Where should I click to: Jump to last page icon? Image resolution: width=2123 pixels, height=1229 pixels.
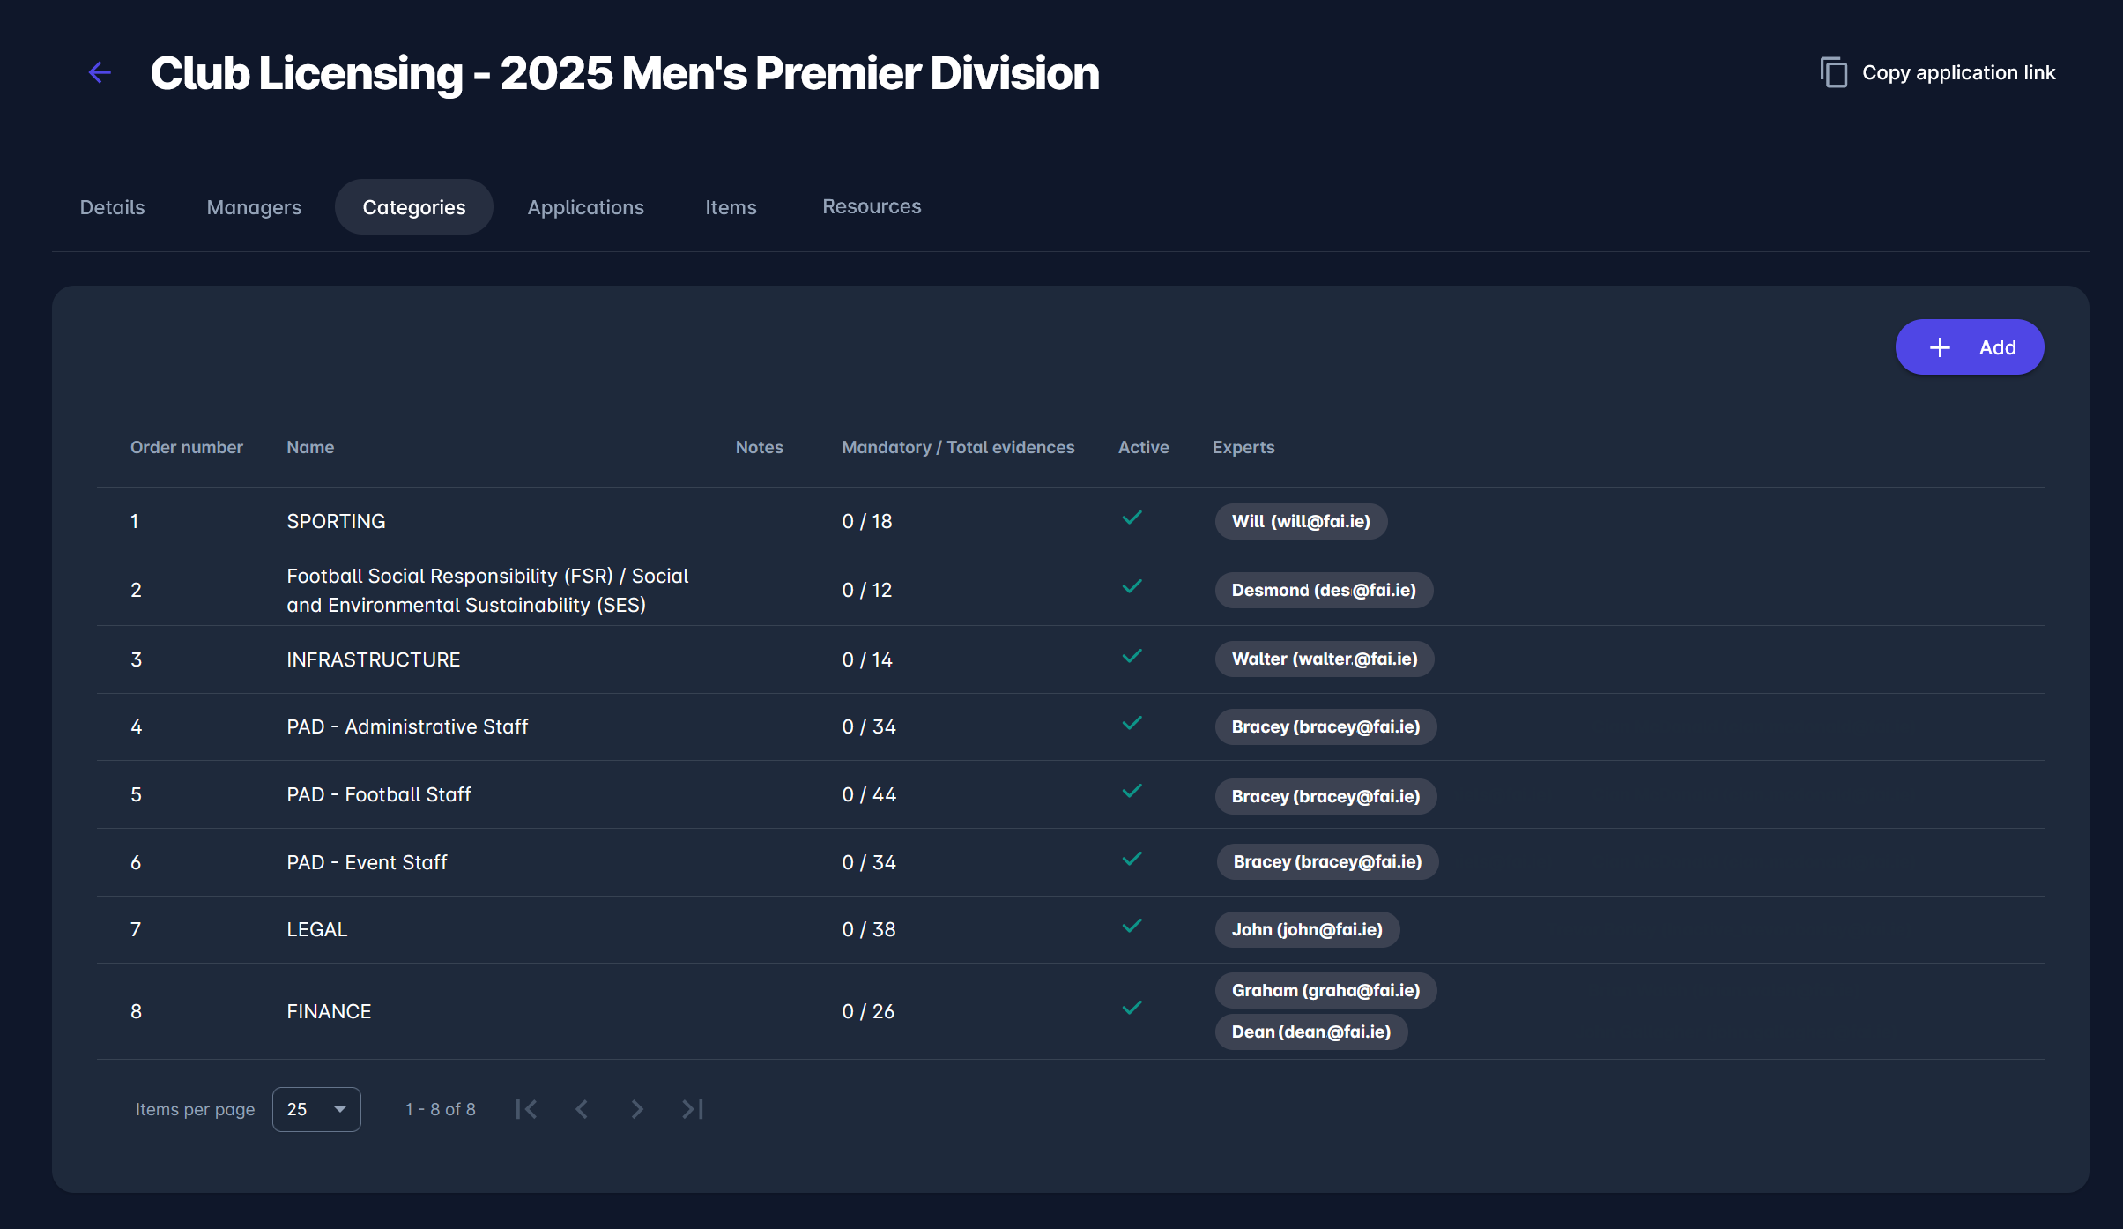693,1109
